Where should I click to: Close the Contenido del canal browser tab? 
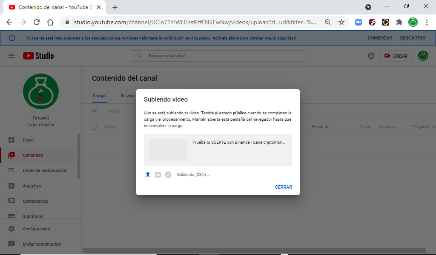tap(98, 7)
